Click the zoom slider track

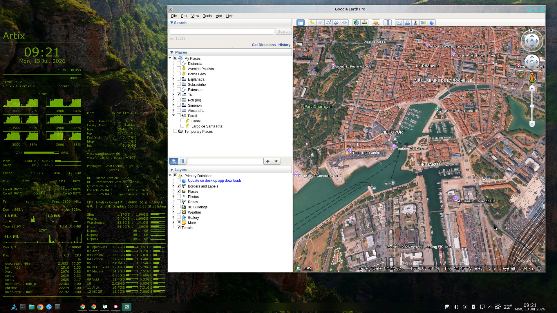pos(532,106)
